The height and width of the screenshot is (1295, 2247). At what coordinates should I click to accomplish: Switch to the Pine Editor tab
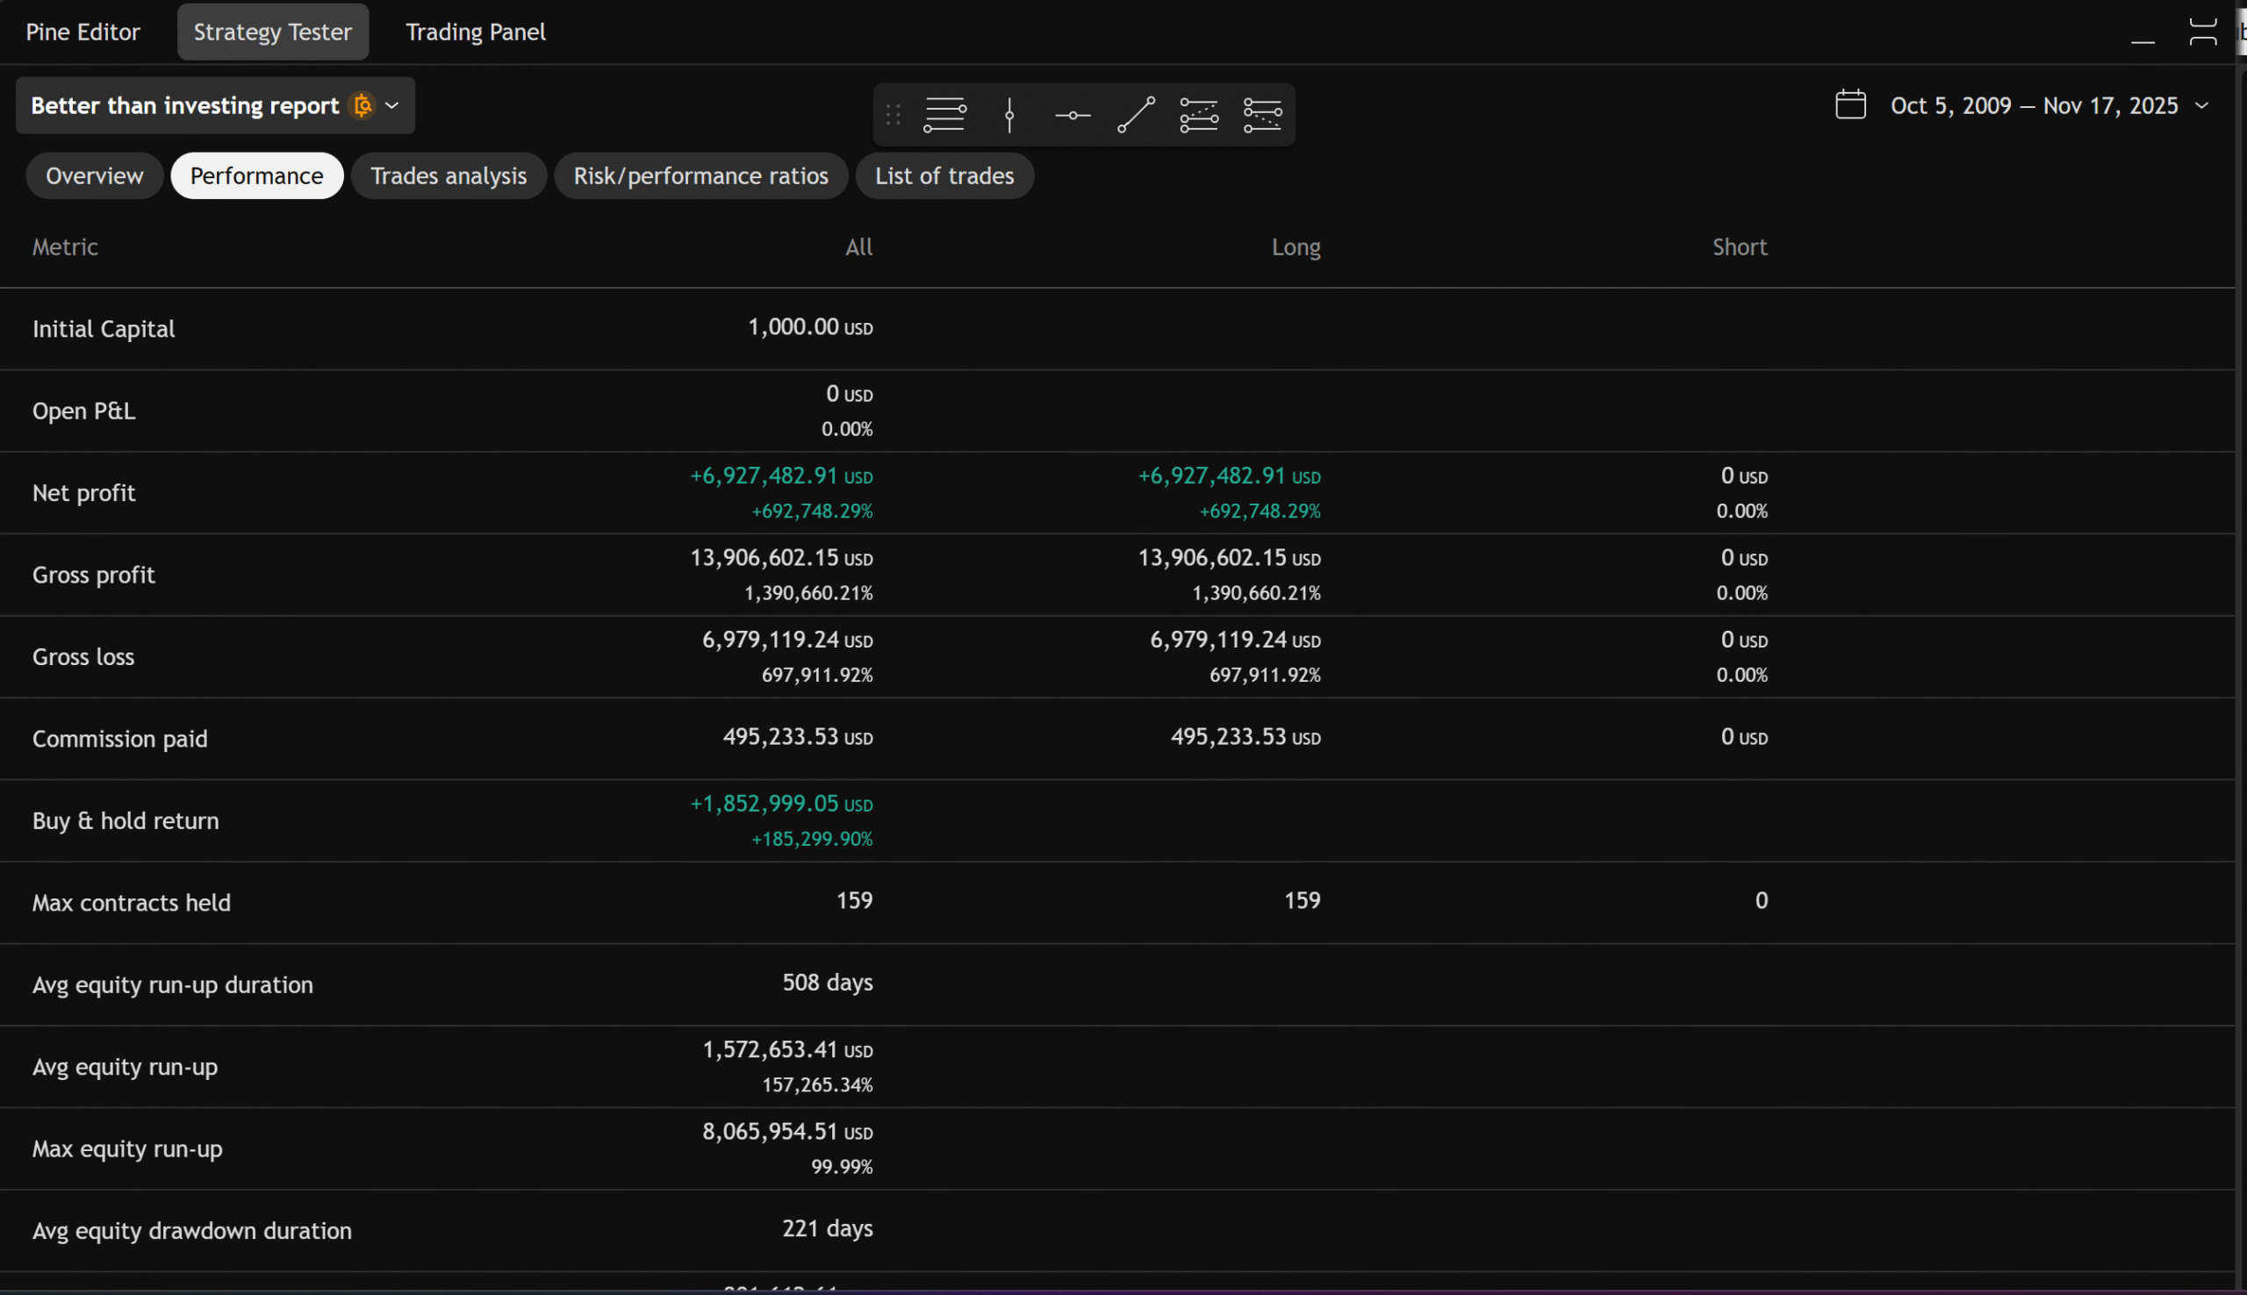click(83, 32)
